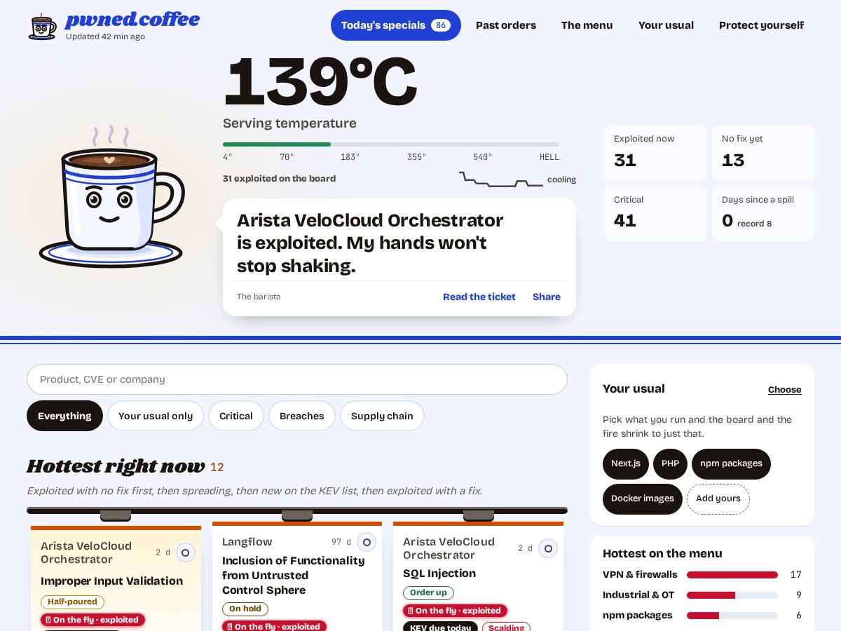
Task: Click the Critical 41 stat tile
Action: pyautogui.click(x=655, y=214)
